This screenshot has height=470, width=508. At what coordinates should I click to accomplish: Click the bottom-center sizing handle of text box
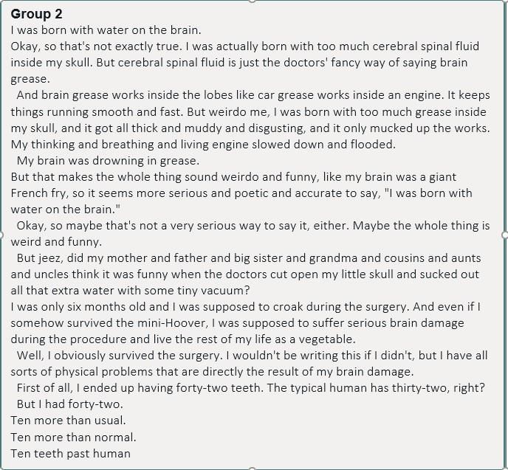click(253, 469)
